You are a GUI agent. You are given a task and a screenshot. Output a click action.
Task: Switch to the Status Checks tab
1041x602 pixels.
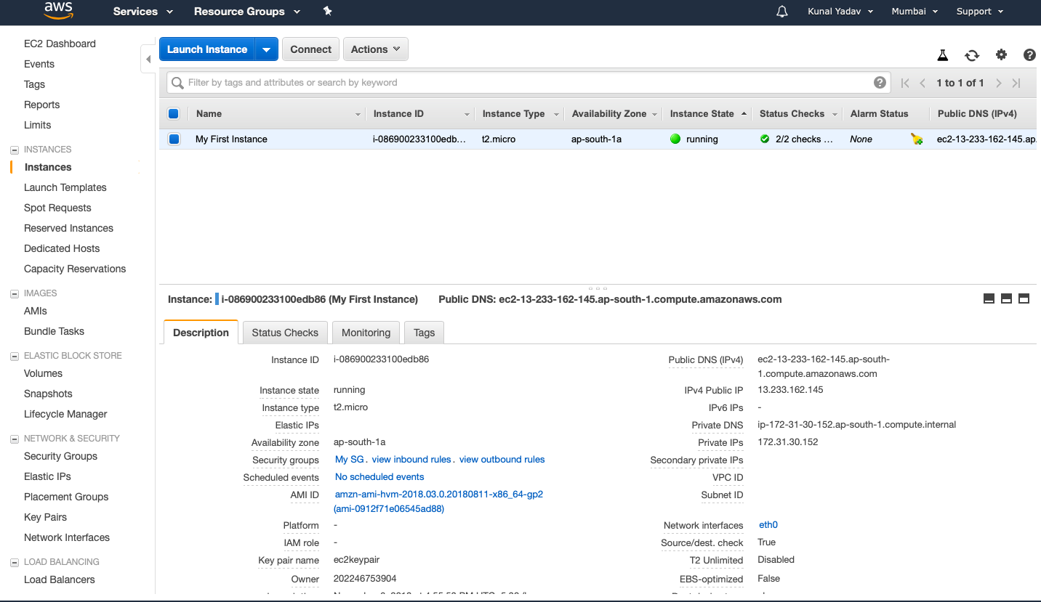pos(285,333)
